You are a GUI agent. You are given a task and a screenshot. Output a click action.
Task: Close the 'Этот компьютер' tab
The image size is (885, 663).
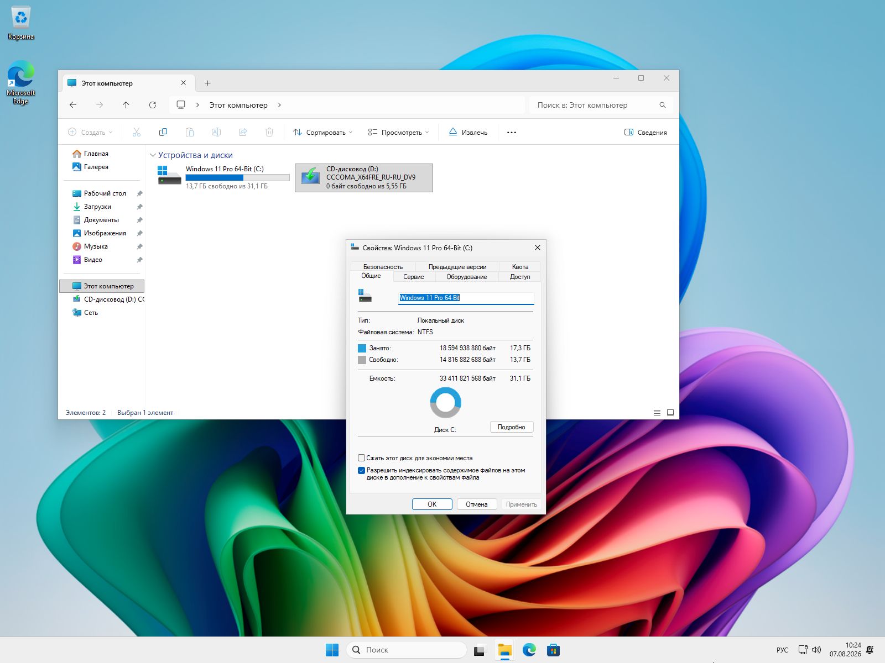click(184, 83)
